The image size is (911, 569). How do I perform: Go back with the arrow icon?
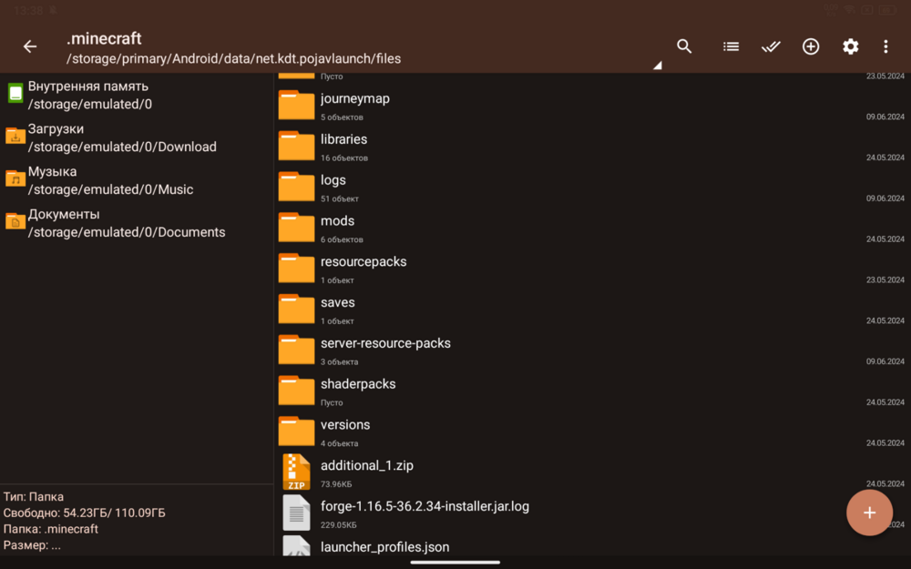[x=30, y=46]
